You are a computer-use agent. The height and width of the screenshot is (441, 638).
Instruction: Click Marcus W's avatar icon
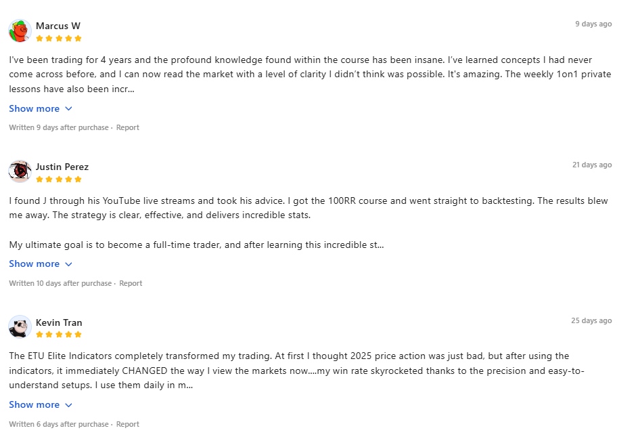pyautogui.click(x=20, y=31)
